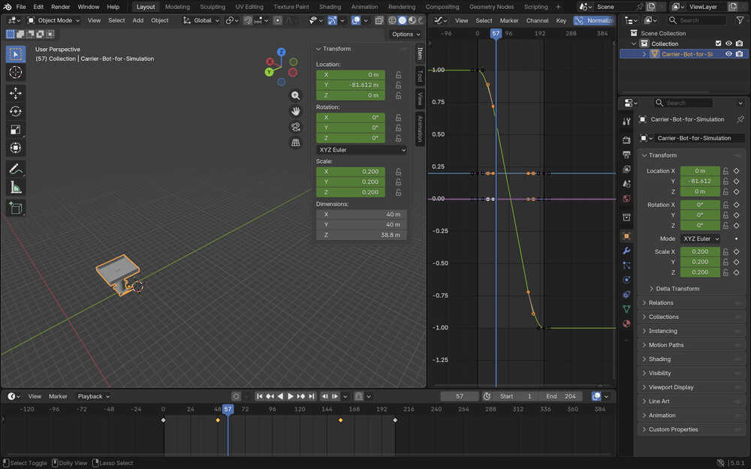Select the Add Cube tool
Screen dimensions: 751x469
click(x=15, y=208)
